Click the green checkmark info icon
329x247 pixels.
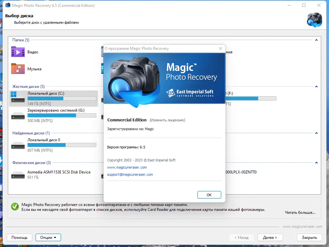15,207
